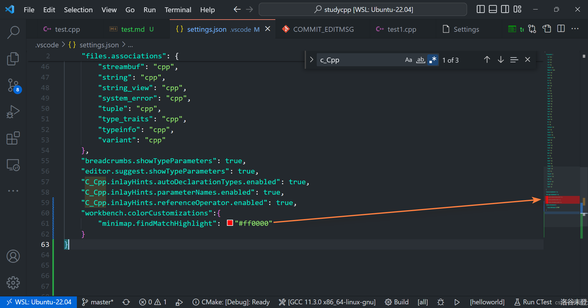Open WSL: Ubuntu-22.04 remote indicator
Image resolution: width=588 pixels, height=308 pixels.
(x=39, y=302)
